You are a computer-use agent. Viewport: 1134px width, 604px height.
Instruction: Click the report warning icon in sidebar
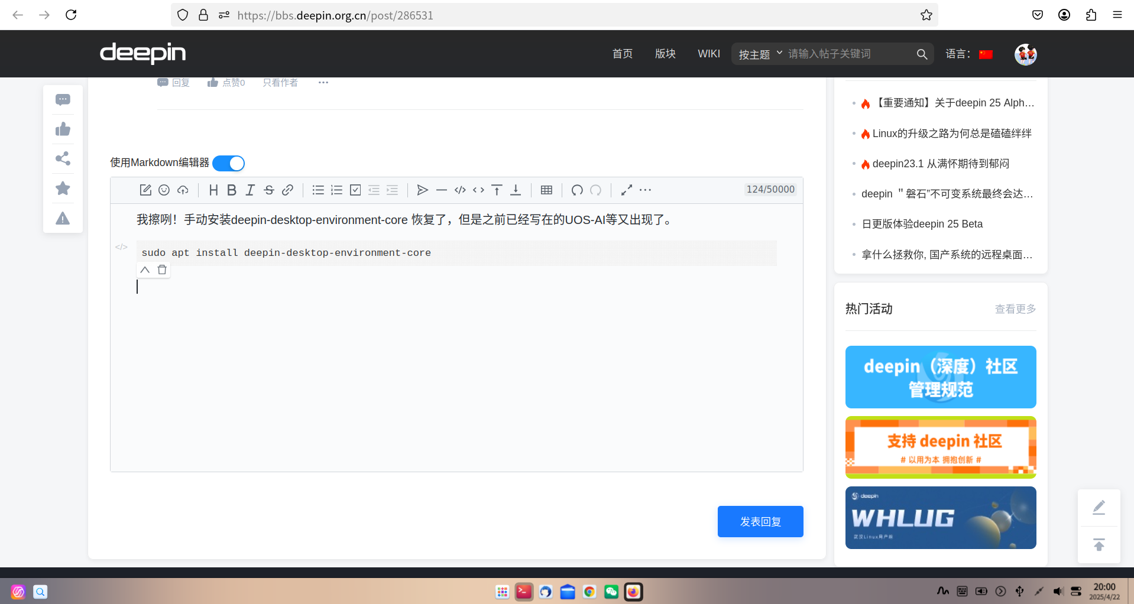point(63,218)
